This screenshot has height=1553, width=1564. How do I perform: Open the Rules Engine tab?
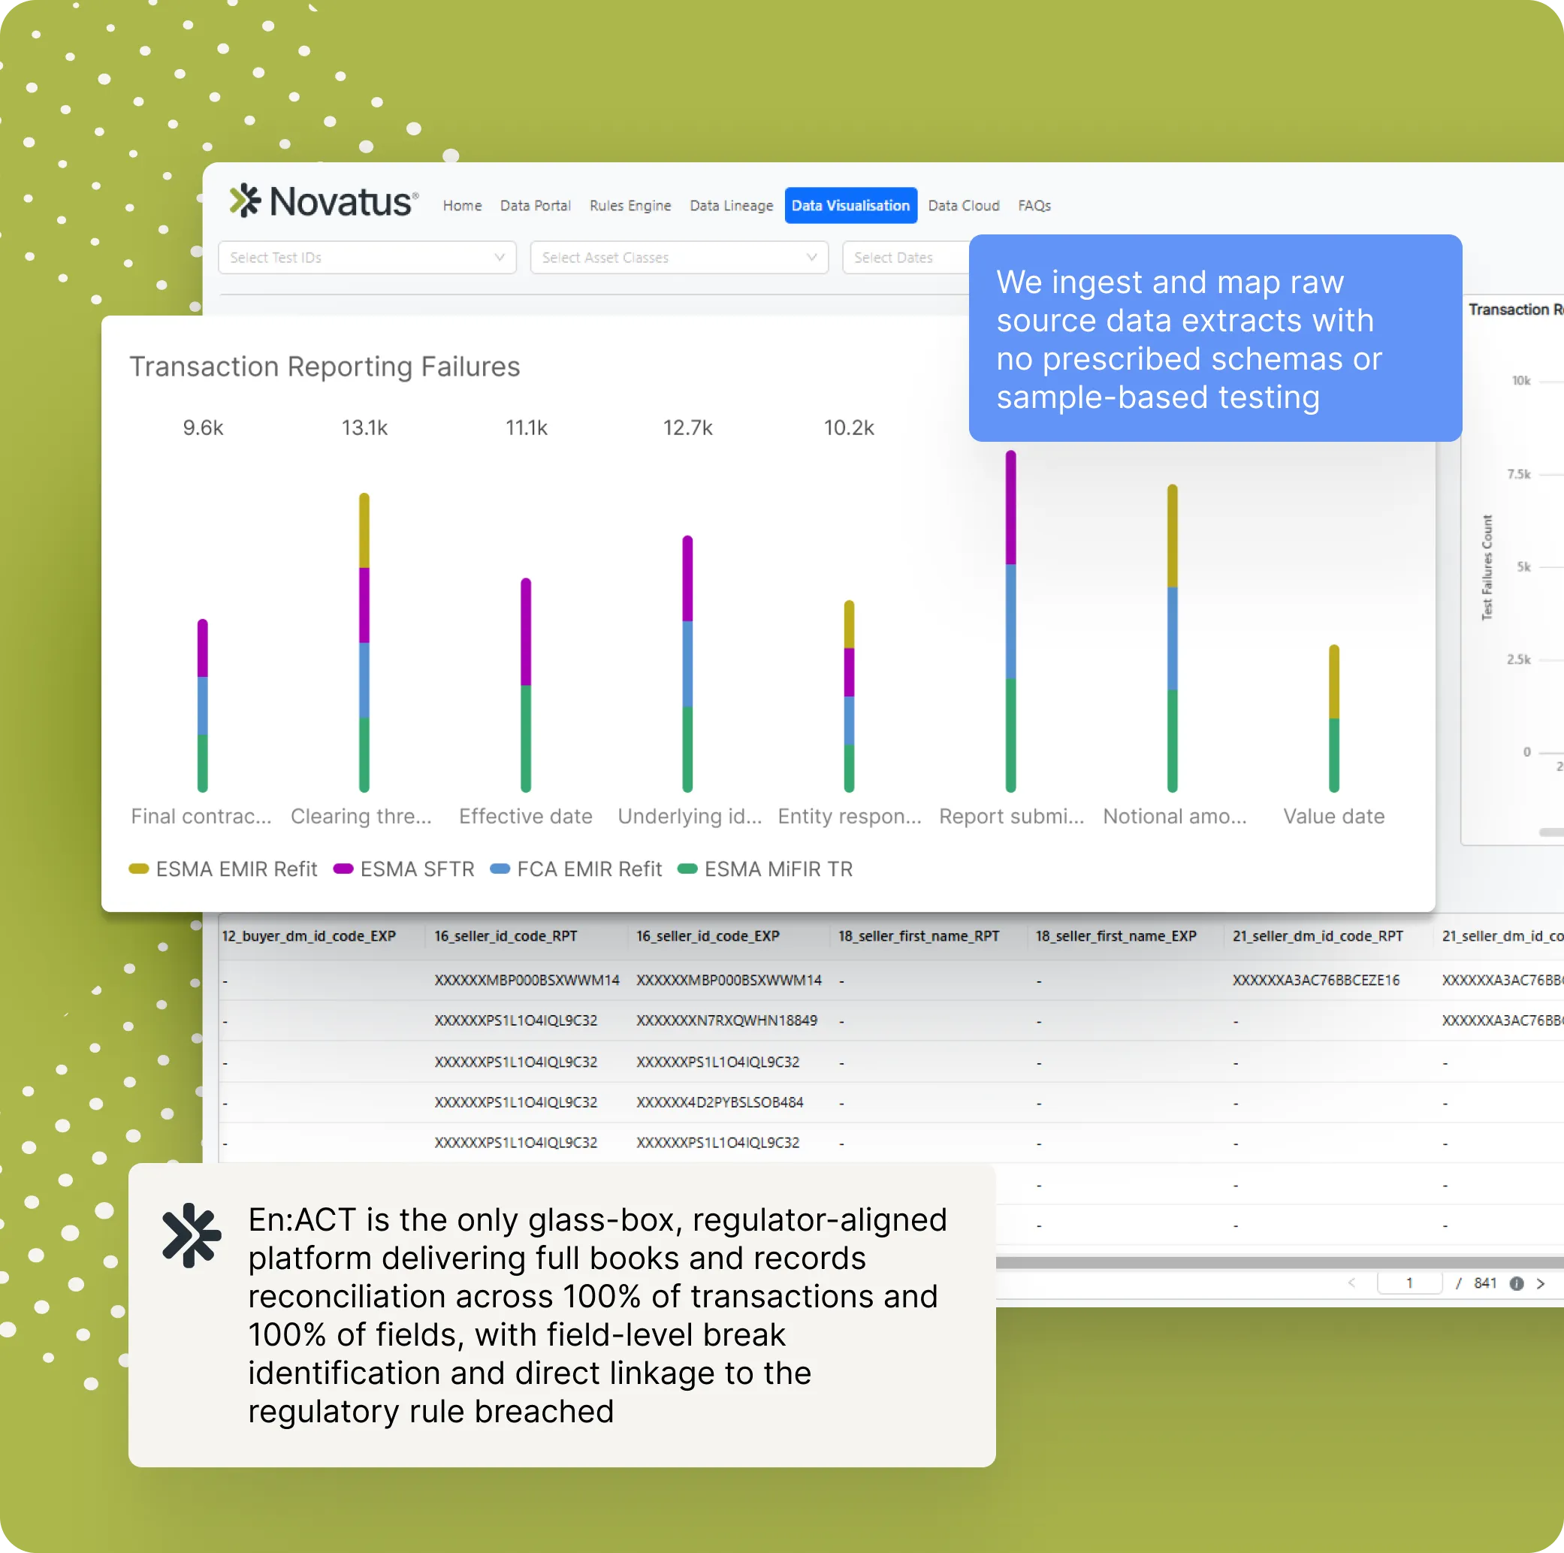pyautogui.click(x=630, y=206)
